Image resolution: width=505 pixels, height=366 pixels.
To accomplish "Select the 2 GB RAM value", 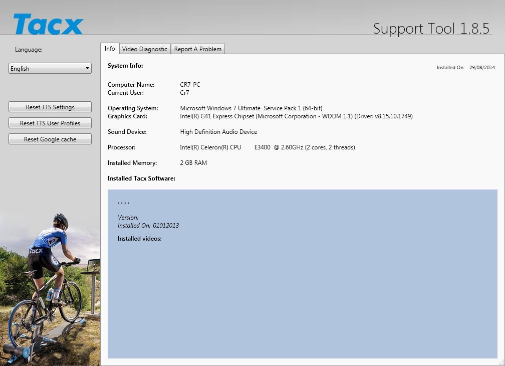I will 193,163.
